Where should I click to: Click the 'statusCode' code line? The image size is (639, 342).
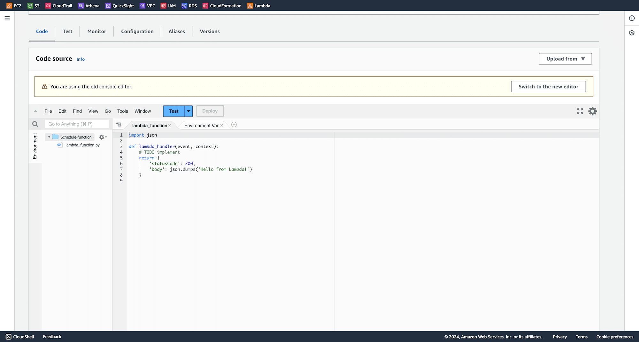(172, 163)
